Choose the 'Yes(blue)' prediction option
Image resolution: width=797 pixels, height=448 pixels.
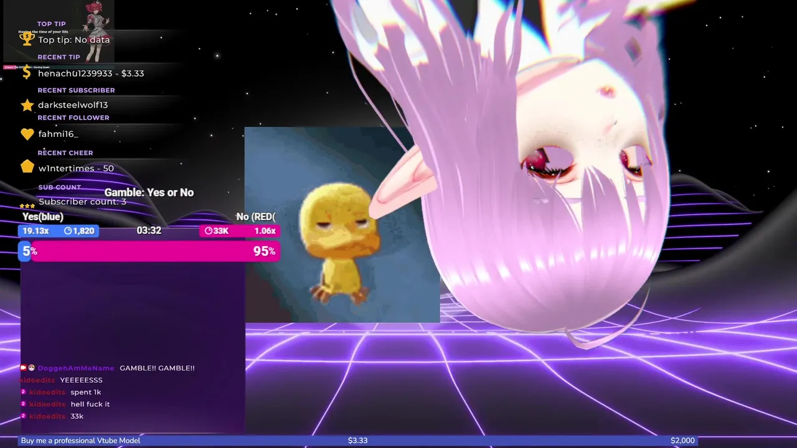coord(43,217)
